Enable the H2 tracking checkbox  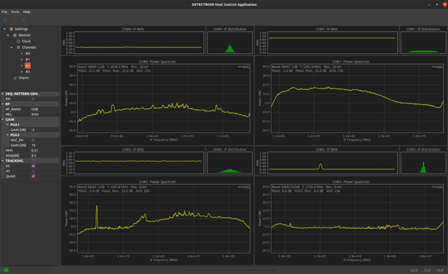(x=33, y=171)
